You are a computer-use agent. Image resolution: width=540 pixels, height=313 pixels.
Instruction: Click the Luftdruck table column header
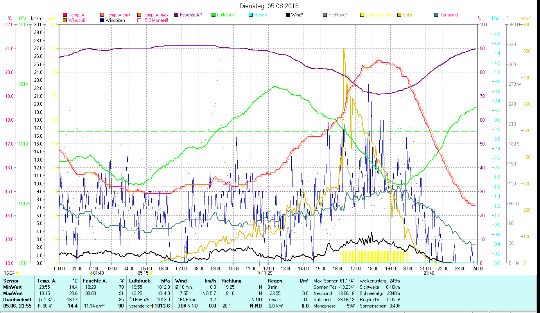(140, 281)
